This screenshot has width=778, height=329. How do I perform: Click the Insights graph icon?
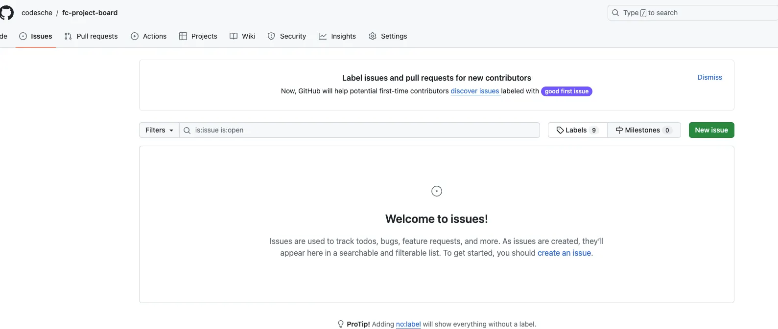click(323, 36)
